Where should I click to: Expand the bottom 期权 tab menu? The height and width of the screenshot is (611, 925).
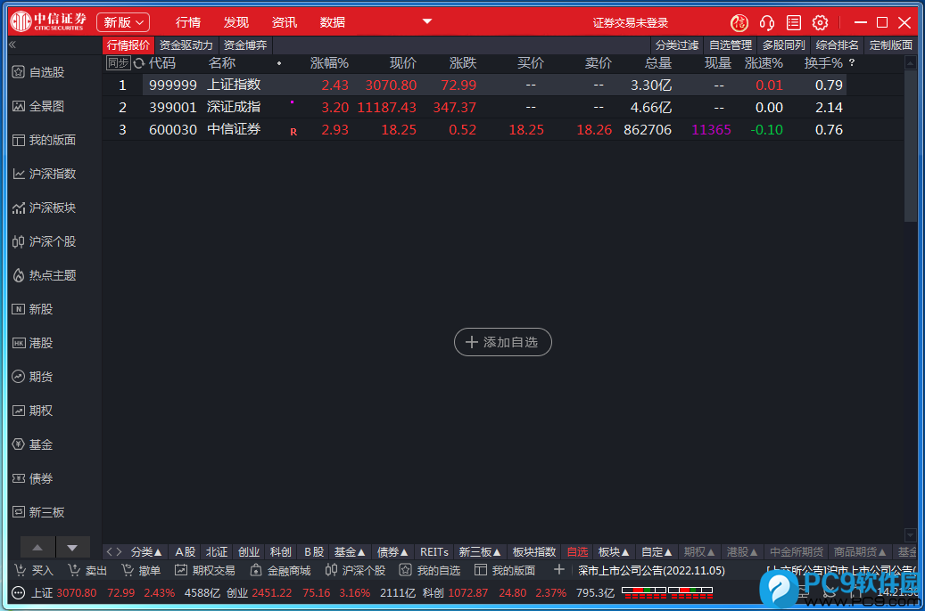[699, 552]
